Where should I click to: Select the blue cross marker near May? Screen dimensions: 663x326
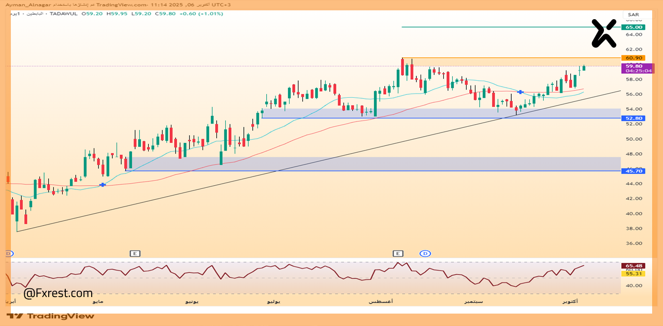103,185
